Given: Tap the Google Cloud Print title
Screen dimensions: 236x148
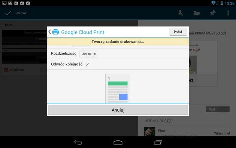Looking at the screenshot, I should 83,32.
